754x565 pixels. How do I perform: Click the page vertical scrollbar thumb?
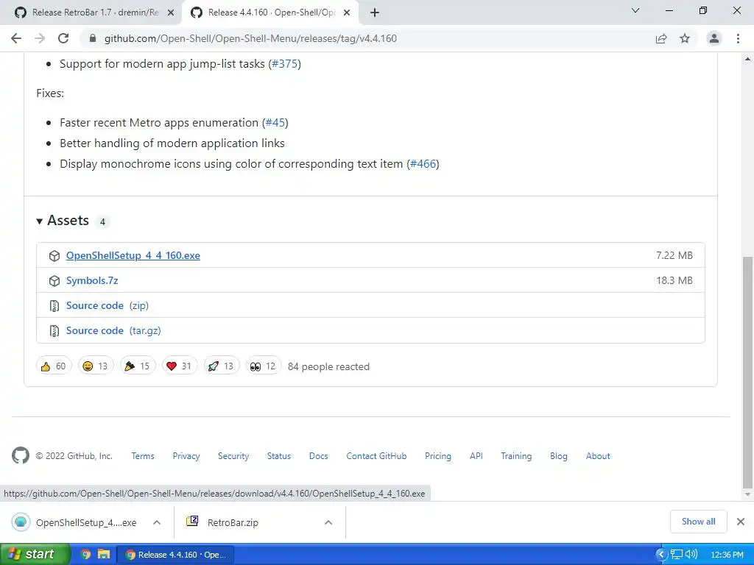pos(748,372)
